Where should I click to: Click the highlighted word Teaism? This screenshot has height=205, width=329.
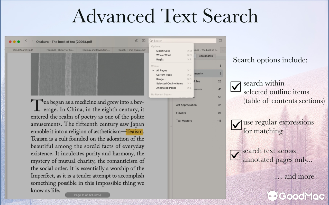[x=134, y=132]
